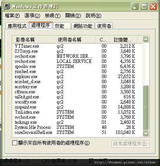The width and height of the screenshot is (160, 166).
Task: Switch to the 效能 tab
Action: click(62, 26)
